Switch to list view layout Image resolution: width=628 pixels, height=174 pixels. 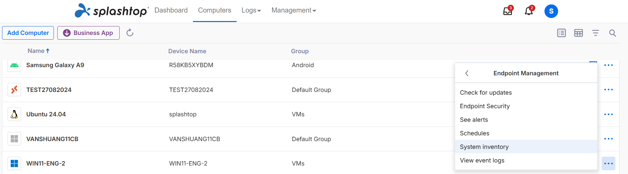(x=562, y=33)
